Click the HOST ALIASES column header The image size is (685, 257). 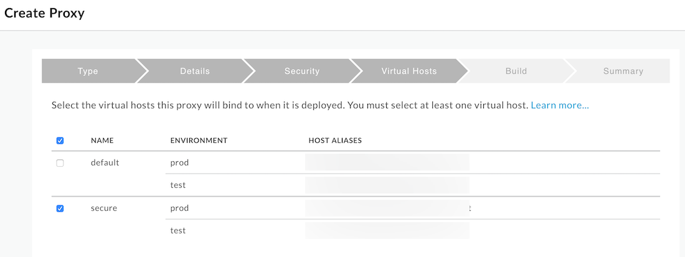[335, 141]
